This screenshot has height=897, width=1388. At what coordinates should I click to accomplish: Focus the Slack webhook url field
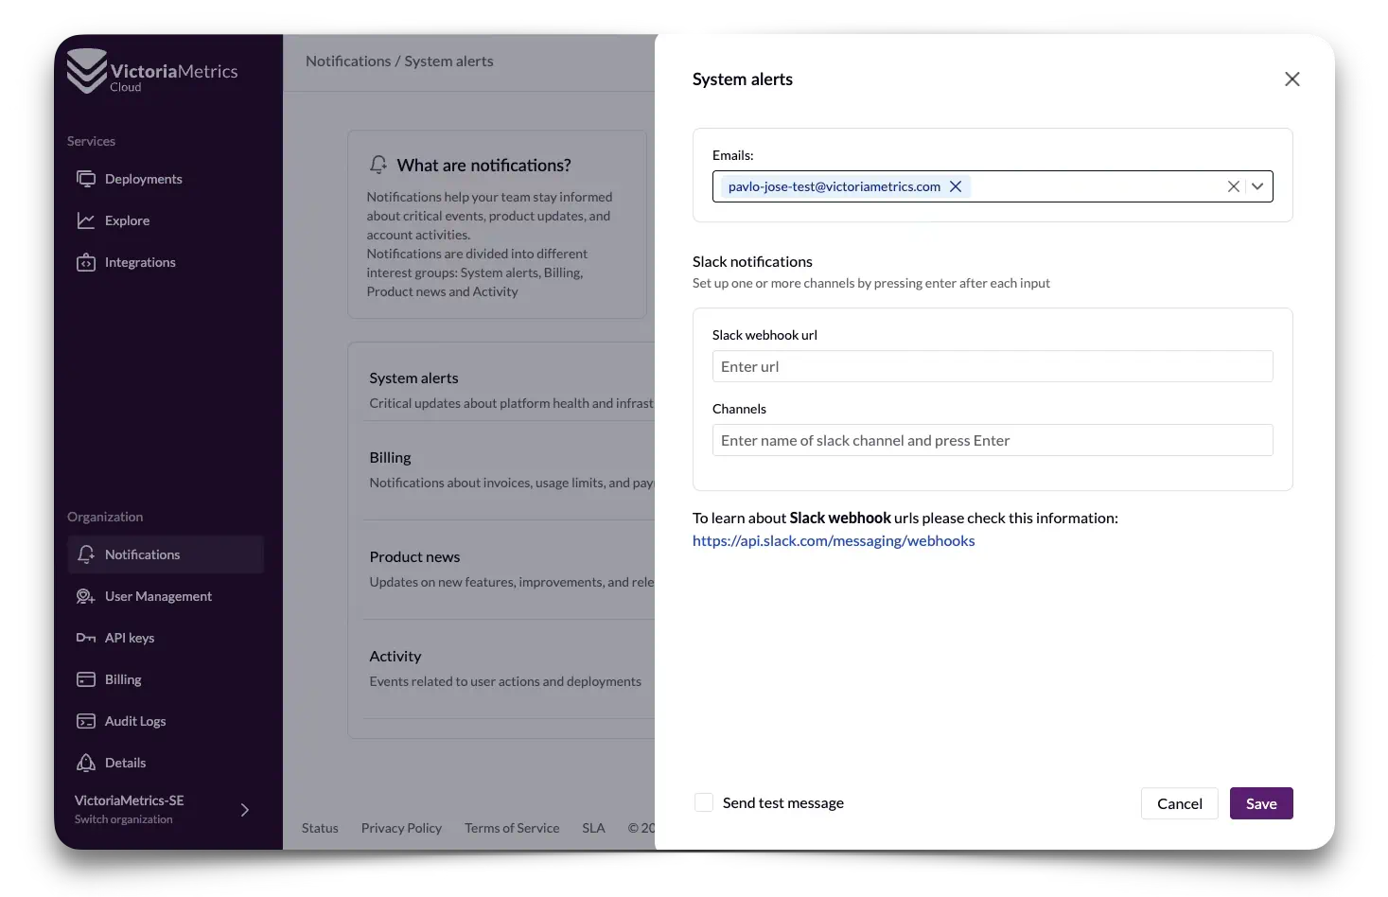tap(992, 366)
